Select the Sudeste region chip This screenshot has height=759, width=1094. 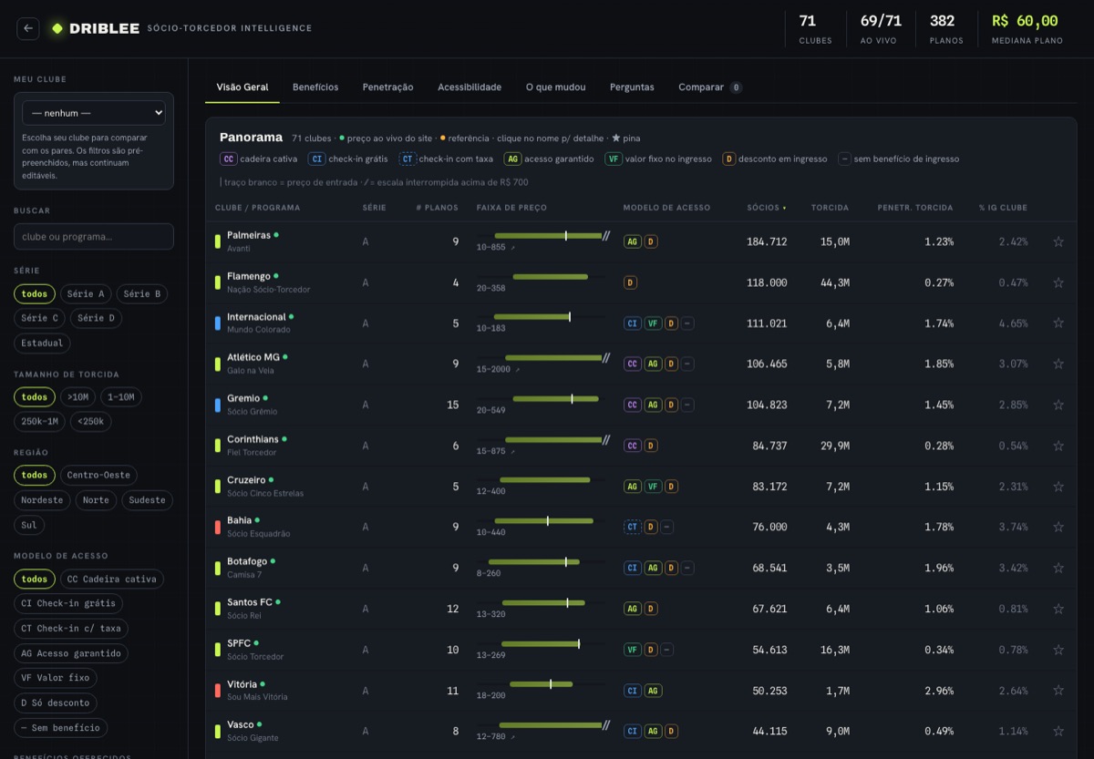147,500
